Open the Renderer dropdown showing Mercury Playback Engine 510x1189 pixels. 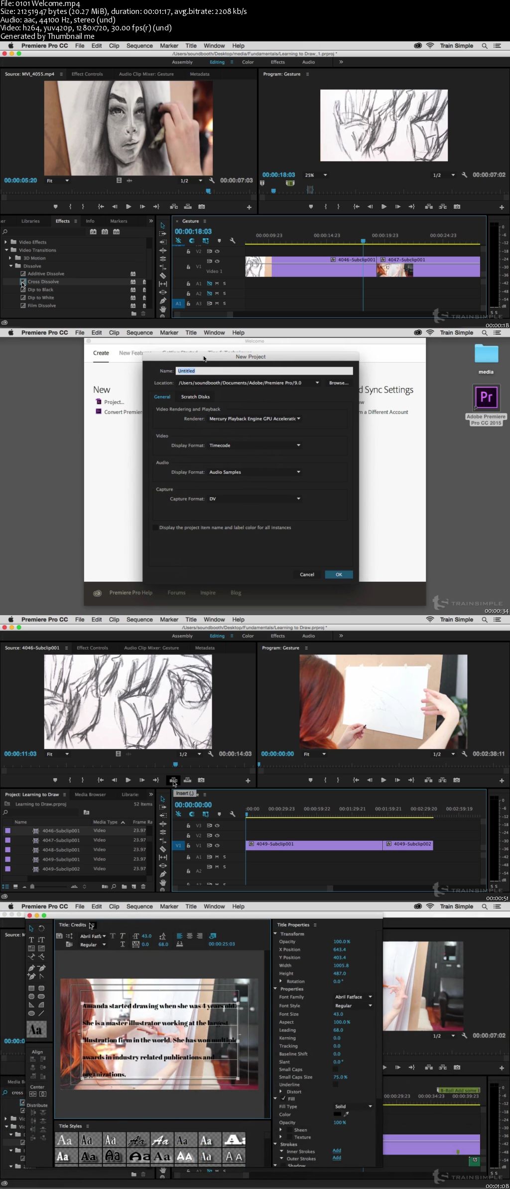pyautogui.click(x=255, y=418)
